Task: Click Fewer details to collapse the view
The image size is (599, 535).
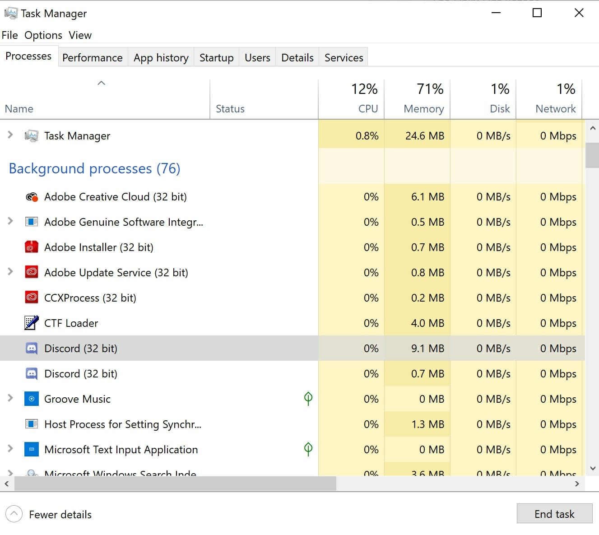Action: [x=48, y=514]
